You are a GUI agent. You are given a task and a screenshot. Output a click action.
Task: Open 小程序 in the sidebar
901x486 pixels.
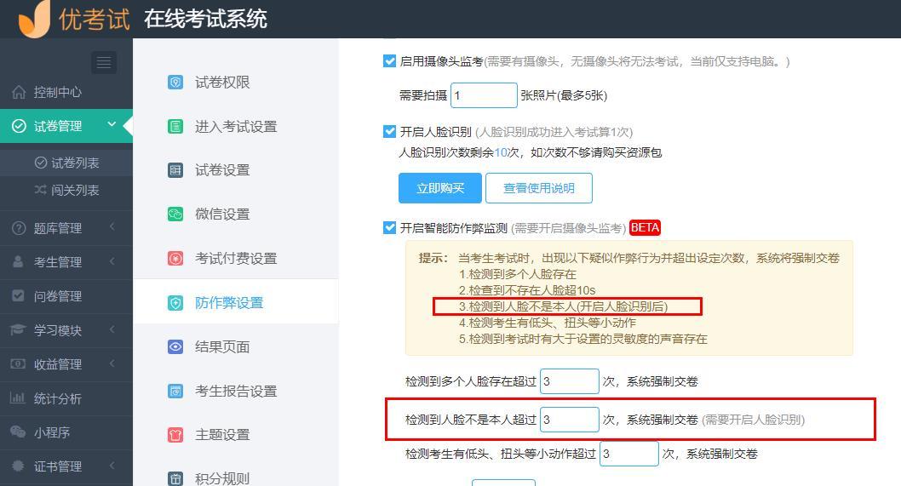pyautogui.click(x=66, y=432)
